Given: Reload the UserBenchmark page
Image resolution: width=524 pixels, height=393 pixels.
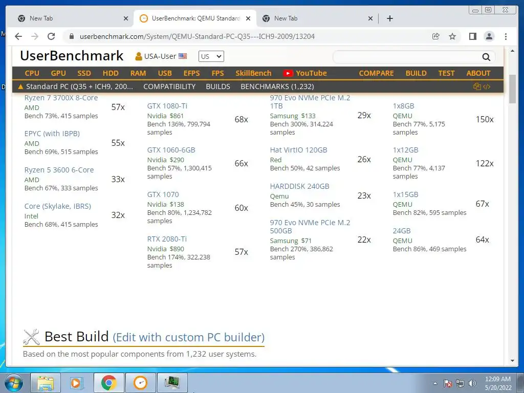Looking at the screenshot, I should point(51,36).
